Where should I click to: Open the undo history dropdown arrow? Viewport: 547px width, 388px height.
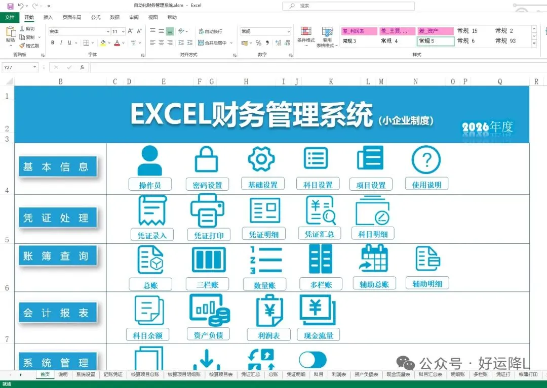point(26,6)
